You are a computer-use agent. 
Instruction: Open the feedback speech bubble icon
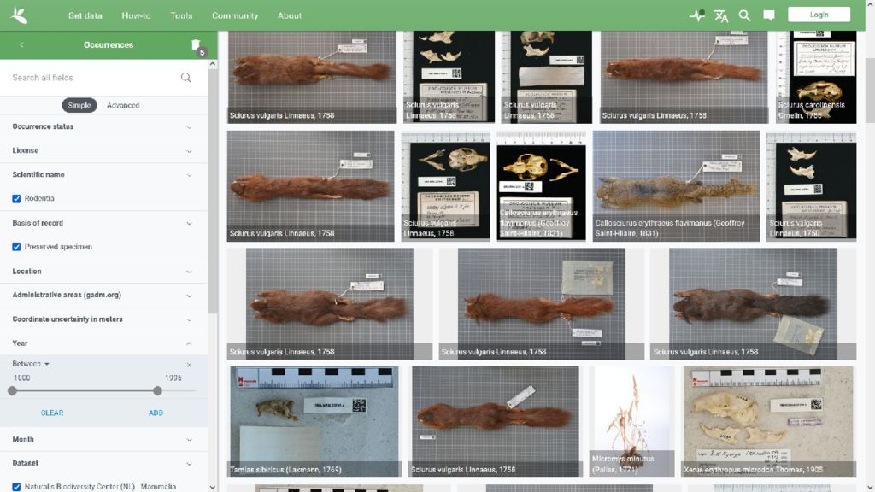(769, 15)
